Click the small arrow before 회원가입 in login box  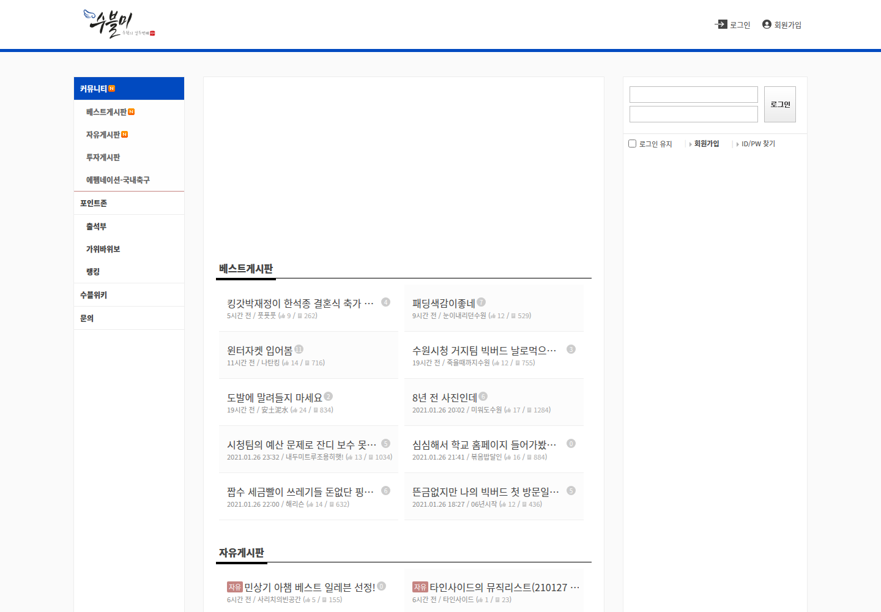point(691,144)
